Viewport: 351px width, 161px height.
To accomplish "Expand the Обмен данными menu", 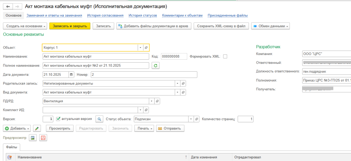I will [270, 26].
